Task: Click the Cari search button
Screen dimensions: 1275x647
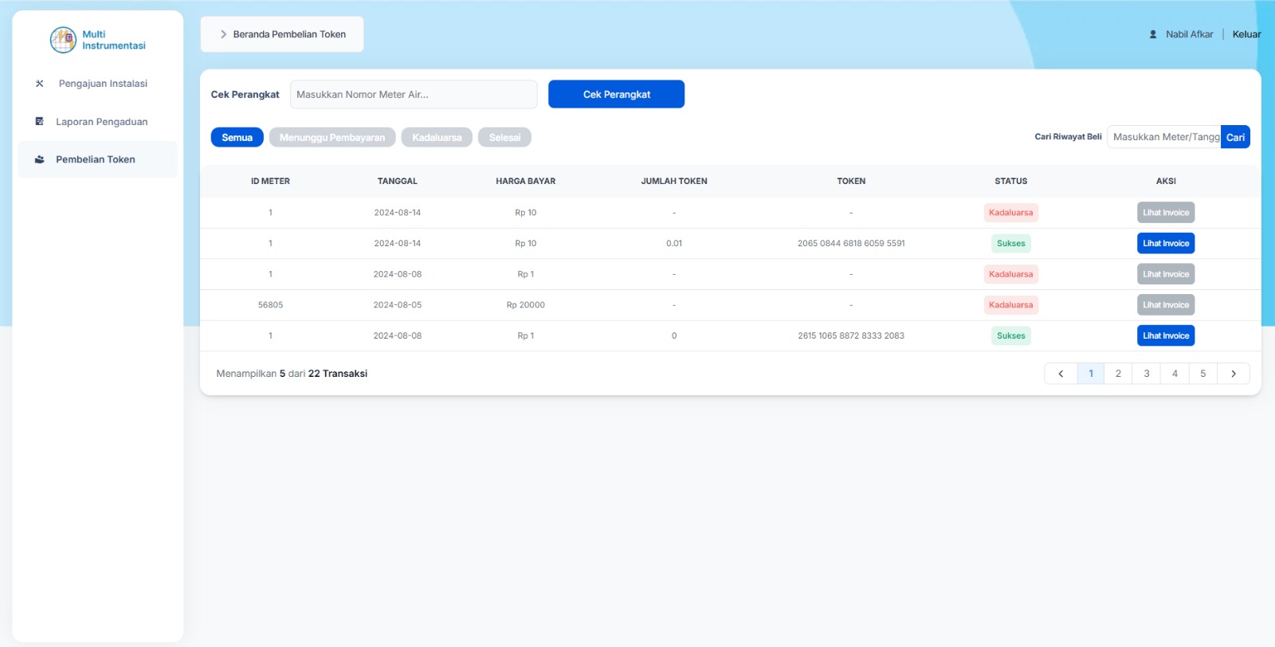Action: [x=1235, y=137]
